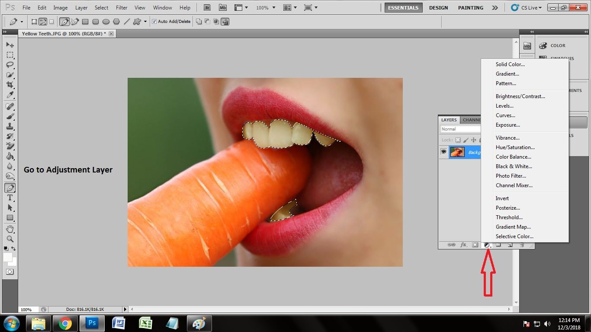Click the foreground color swatch
The height and width of the screenshot is (332, 591).
(8, 257)
